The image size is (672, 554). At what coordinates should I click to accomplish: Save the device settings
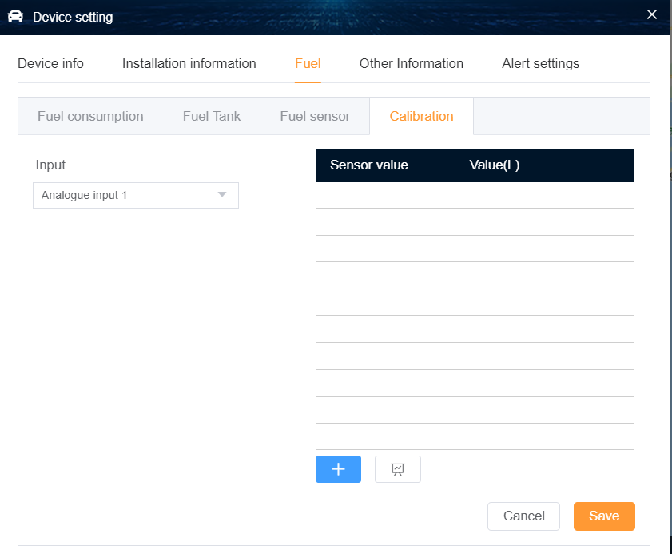click(x=604, y=516)
